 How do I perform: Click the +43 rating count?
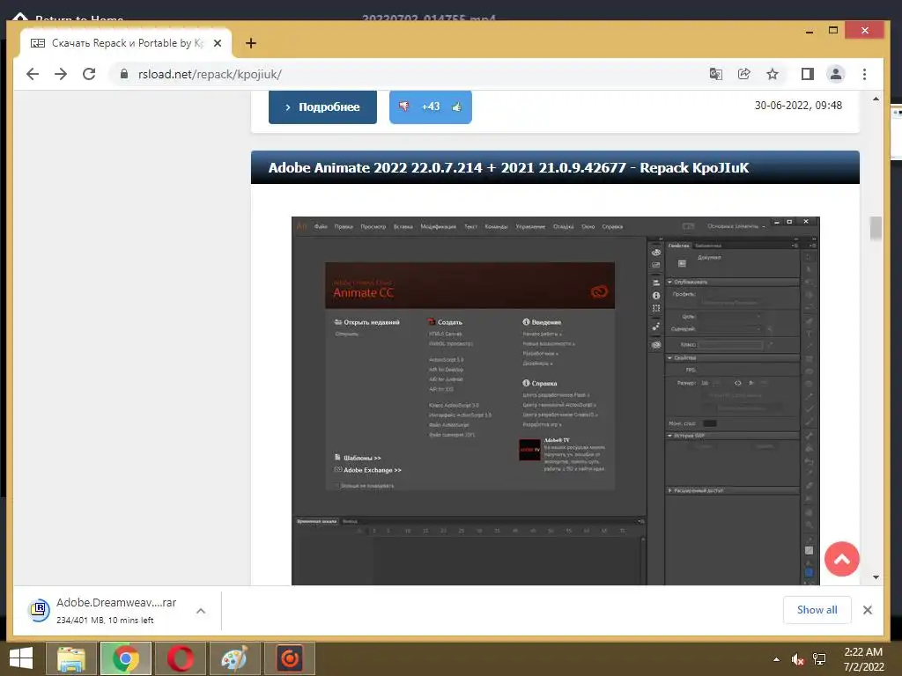click(x=430, y=107)
